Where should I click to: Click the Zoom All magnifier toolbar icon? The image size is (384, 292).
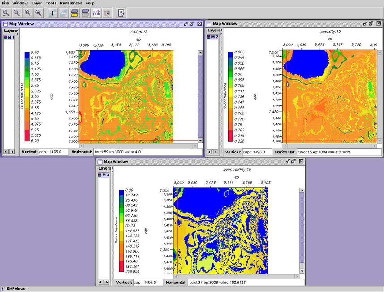point(6,13)
